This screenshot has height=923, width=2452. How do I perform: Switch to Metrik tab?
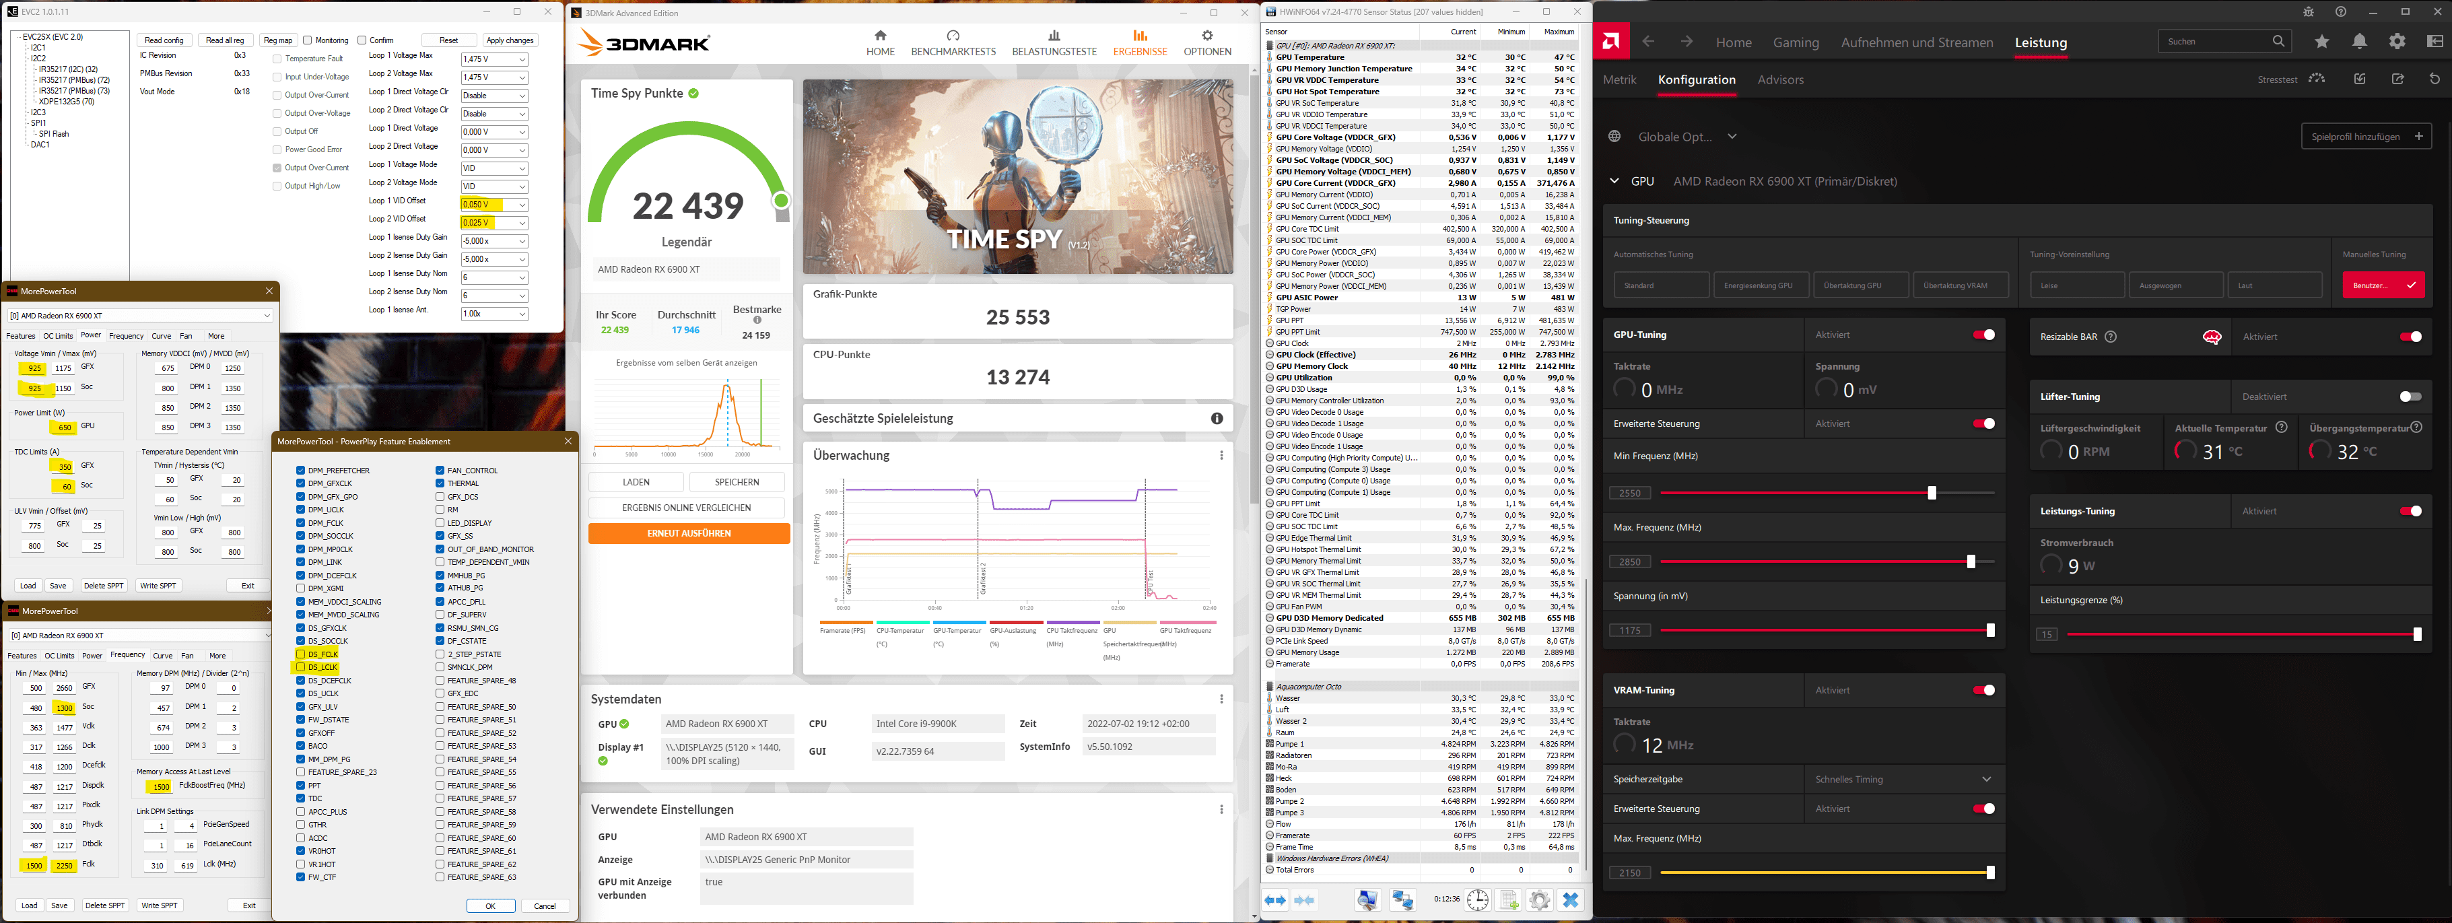pyautogui.click(x=1619, y=80)
